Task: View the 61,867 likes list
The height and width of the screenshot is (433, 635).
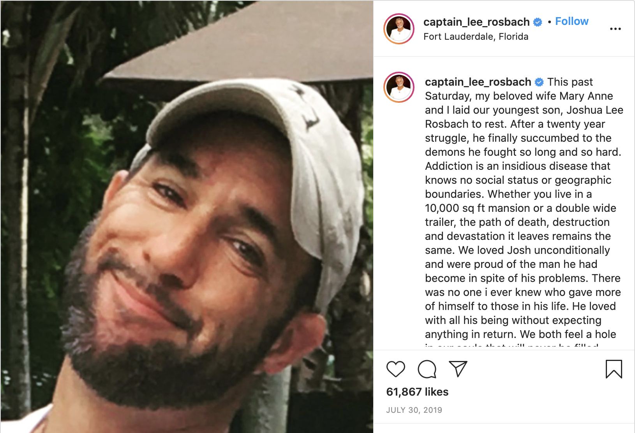Action: click(417, 392)
